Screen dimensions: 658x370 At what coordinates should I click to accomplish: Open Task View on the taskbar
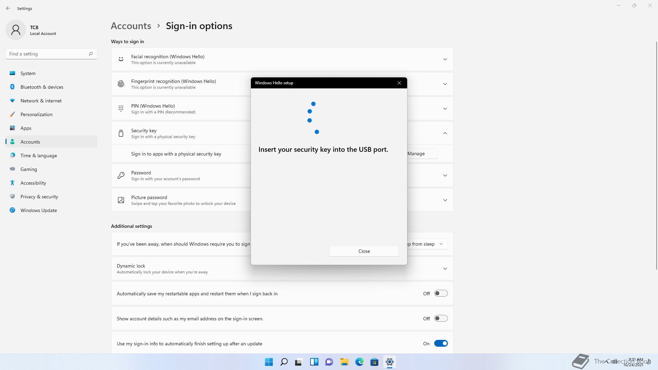[x=299, y=362]
